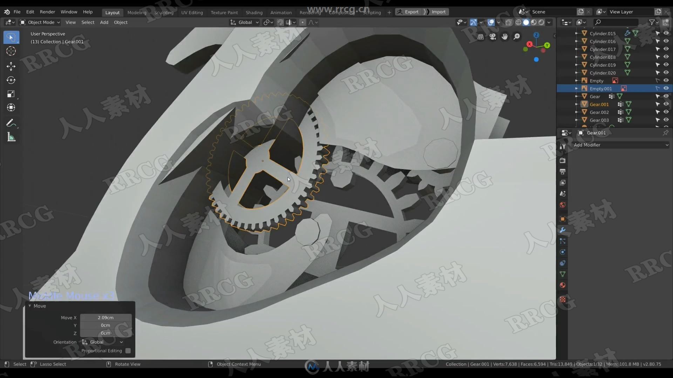The width and height of the screenshot is (673, 378).
Task: Toggle visibility of Gear.001 object
Action: click(666, 104)
